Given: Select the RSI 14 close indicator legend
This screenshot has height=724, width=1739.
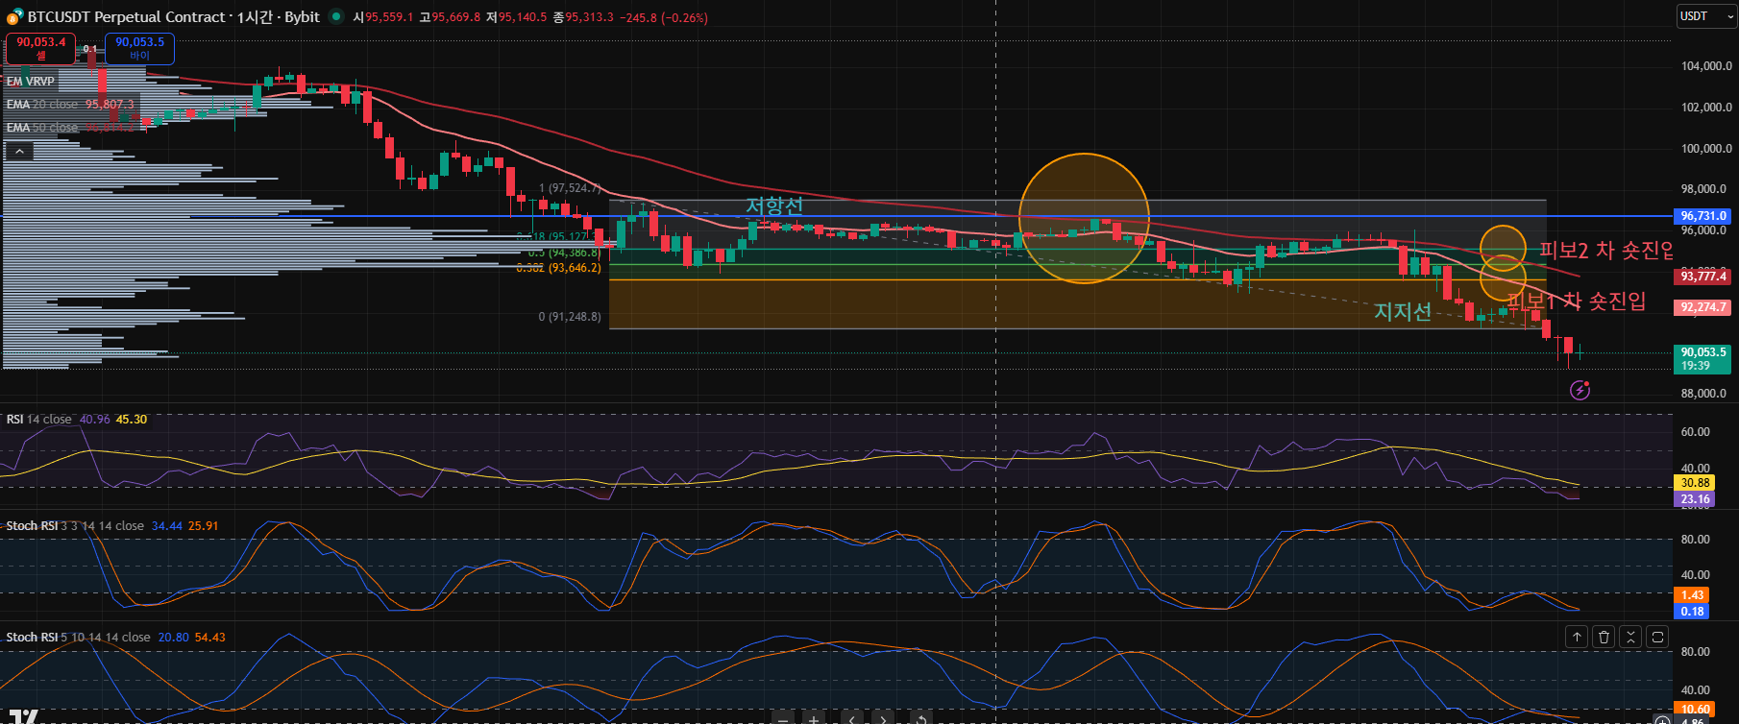Looking at the screenshot, I should click(x=38, y=420).
